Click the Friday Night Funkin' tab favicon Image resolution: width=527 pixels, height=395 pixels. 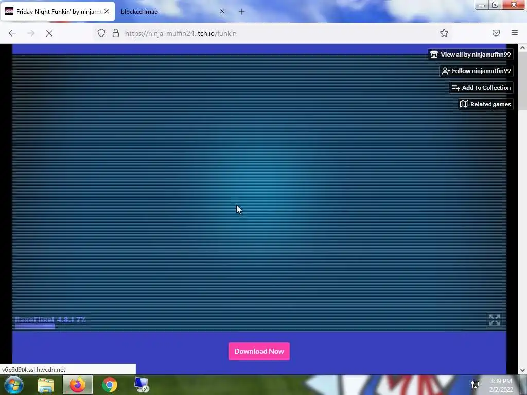[9, 12]
